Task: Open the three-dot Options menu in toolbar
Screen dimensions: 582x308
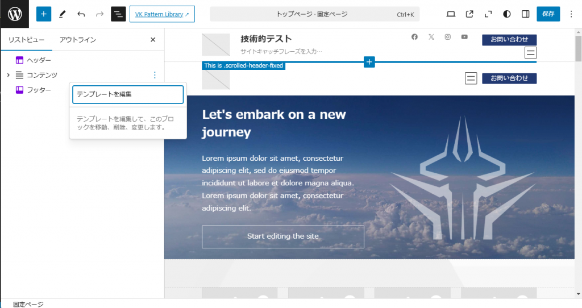Action: pos(571,14)
